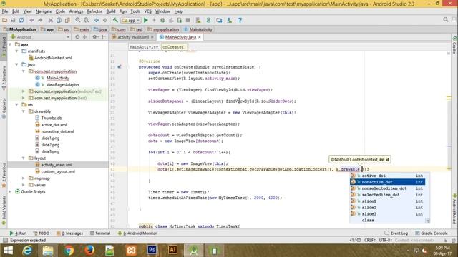Open the Gradle Console button
Image resolution: width=458 pixels, height=257 pixels.
432,233
